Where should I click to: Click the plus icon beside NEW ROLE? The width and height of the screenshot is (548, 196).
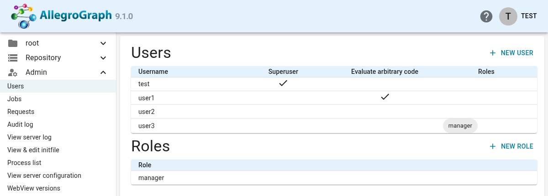[x=493, y=146]
